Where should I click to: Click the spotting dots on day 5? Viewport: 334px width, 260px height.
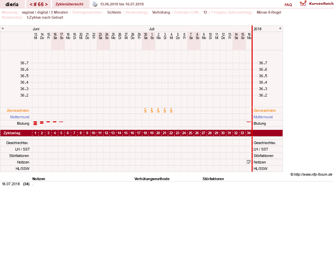pyautogui.click(x=61, y=122)
